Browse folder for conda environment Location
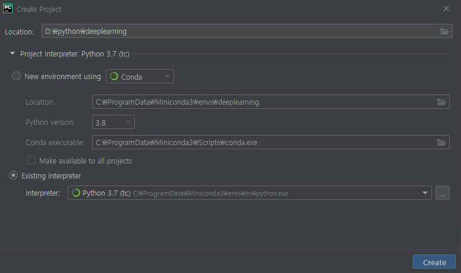This screenshot has width=461, height=273. tap(441, 102)
